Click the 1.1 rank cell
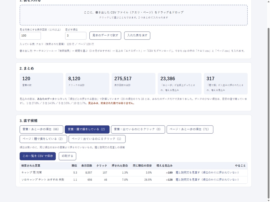The width and height of the screenshot is (270, 202). coord(75,180)
